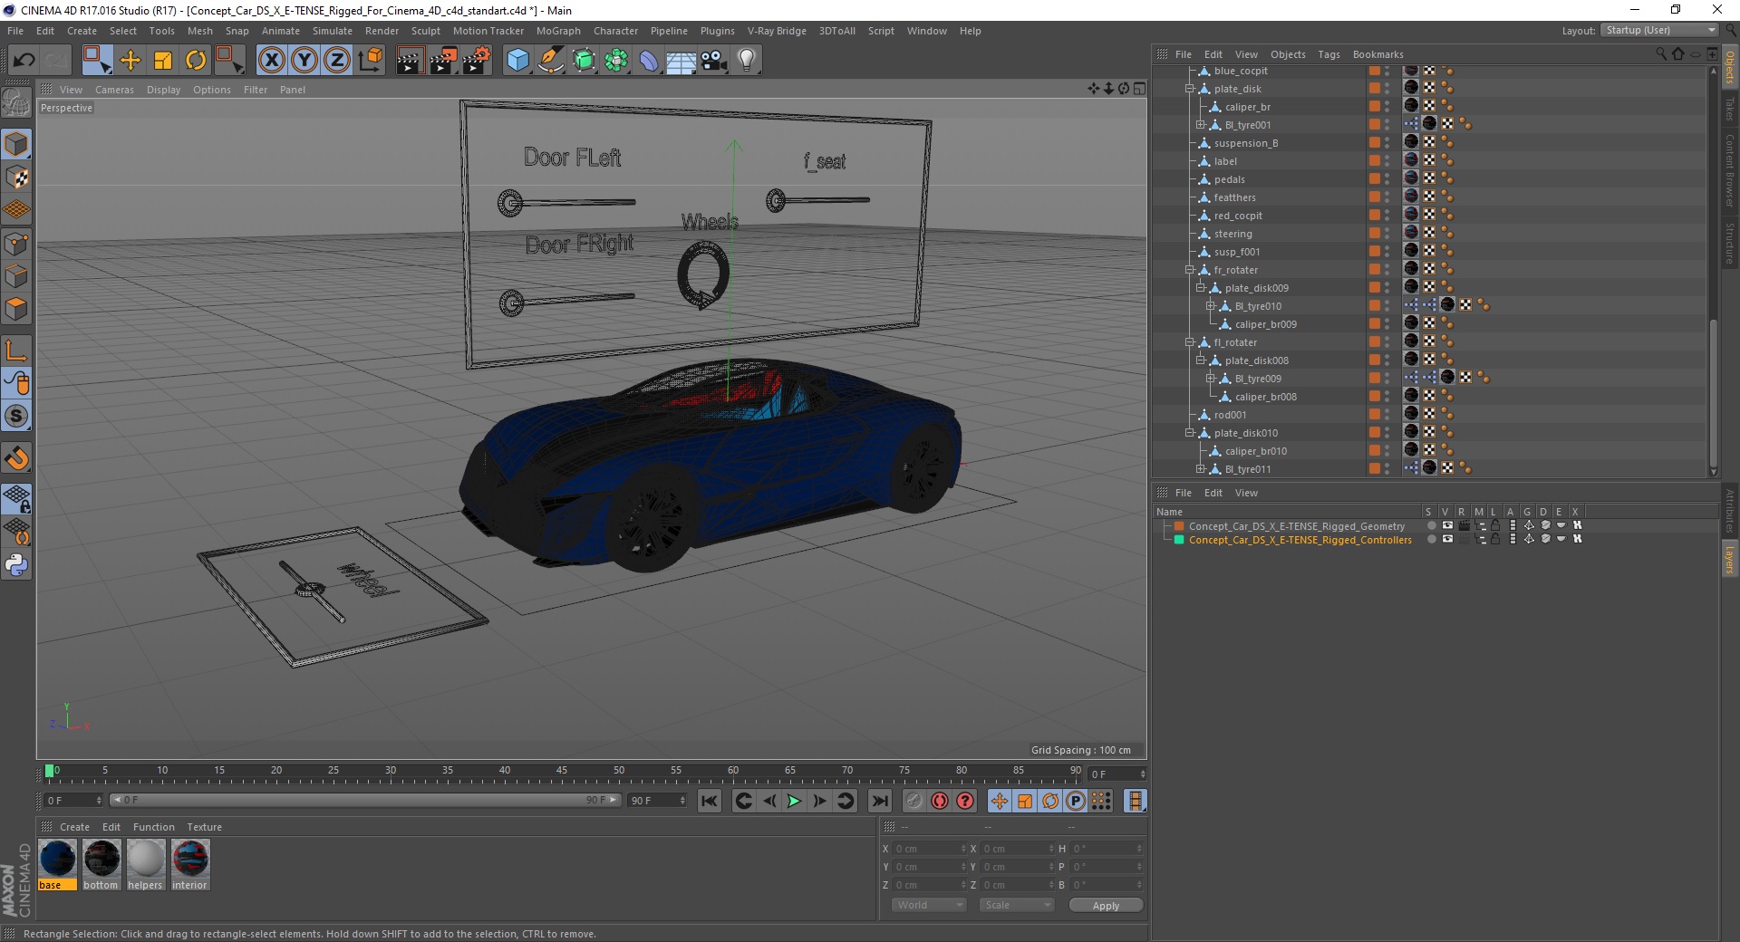Open the viewport Cameras menu
This screenshot has width=1740, height=942.
tap(114, 90)
